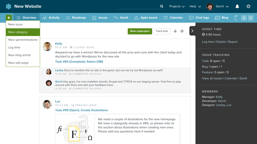The height and width of the screenshot is (144, 257).
Task: Select New issue from the menu
Action: pyautogui.click(x=23, y=24)
